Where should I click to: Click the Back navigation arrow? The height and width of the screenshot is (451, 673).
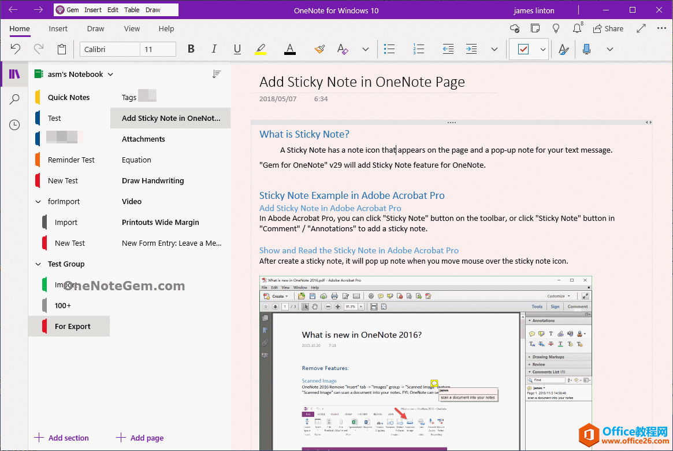pyautogui.click(x=13, y=9)
